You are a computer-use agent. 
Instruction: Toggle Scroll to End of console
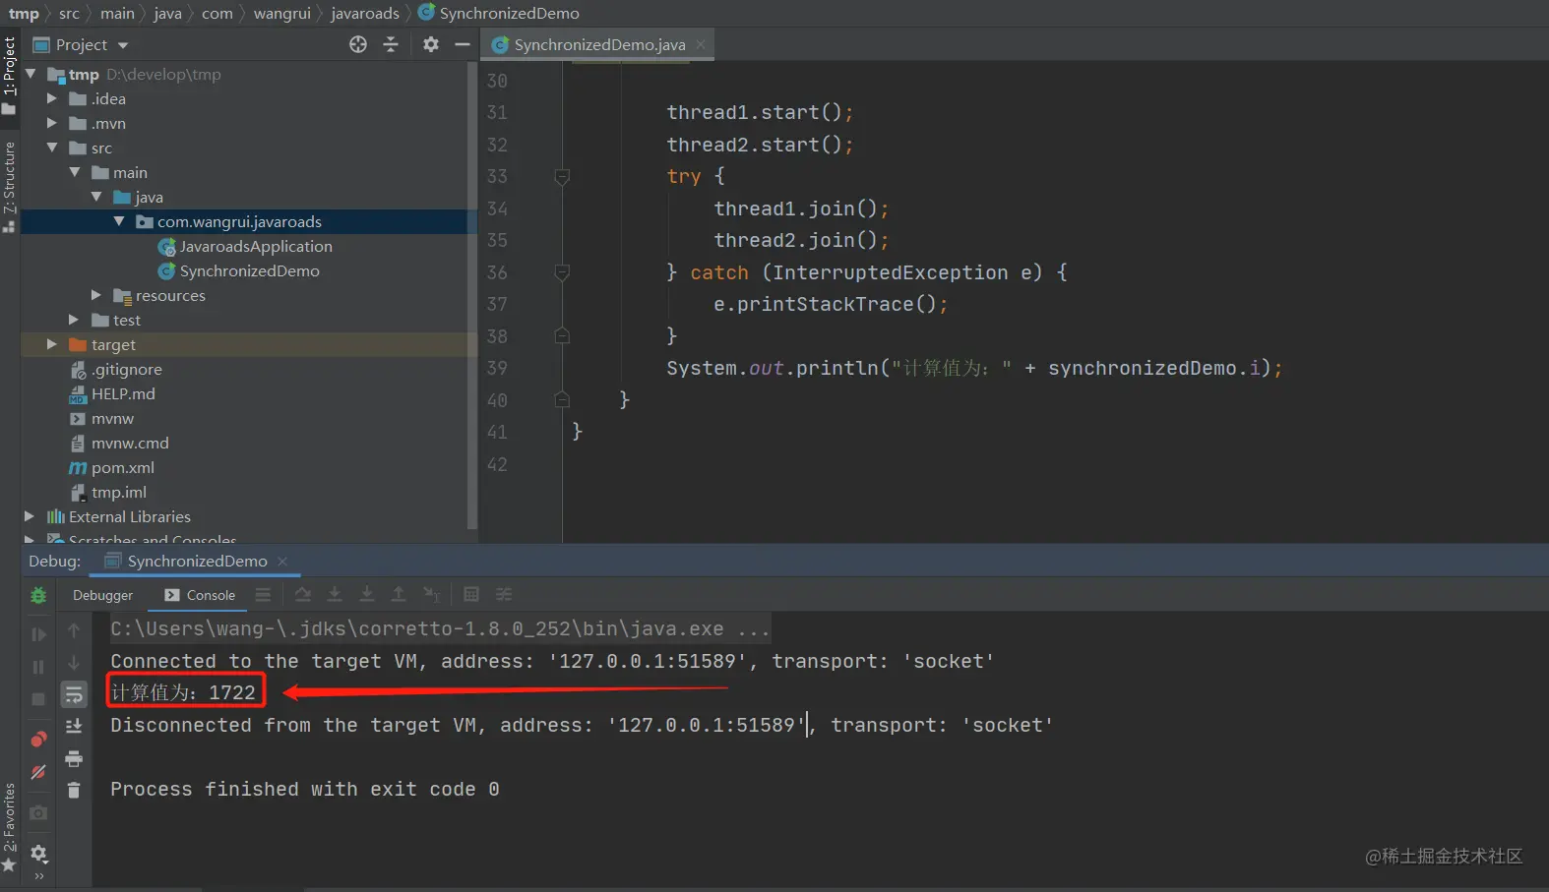[74, 726]
